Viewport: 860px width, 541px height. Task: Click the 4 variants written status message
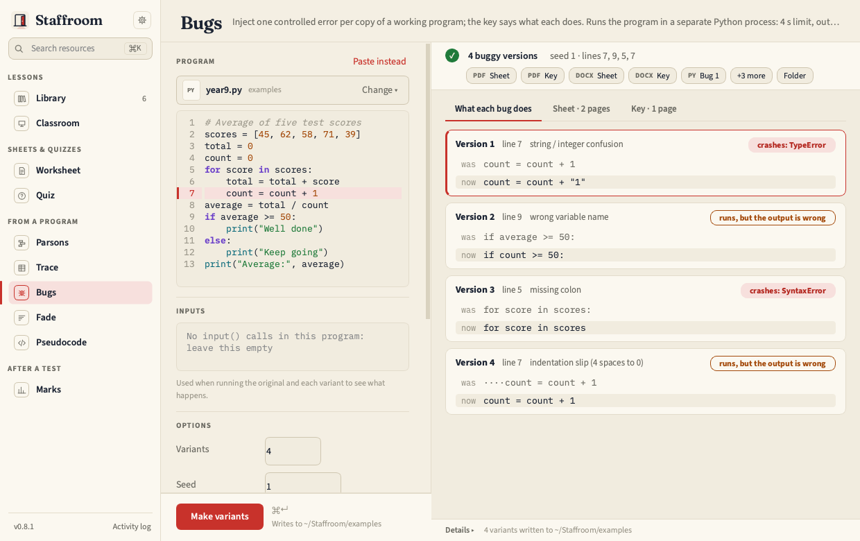[558, 530]
